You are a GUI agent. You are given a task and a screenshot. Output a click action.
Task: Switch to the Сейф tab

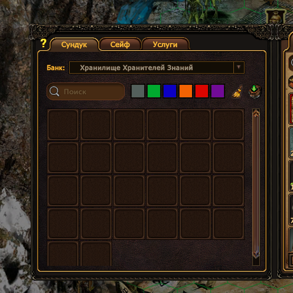(120, 45)
